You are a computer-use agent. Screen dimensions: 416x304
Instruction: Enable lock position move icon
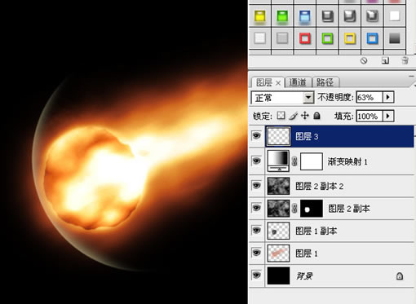[x=305, y=116]
